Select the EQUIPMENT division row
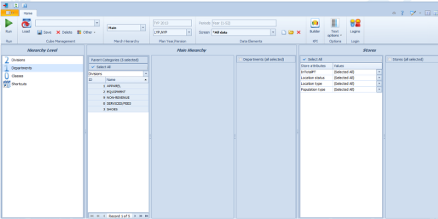The height and width of the screenshot is (219, 438). click(118, 92)
